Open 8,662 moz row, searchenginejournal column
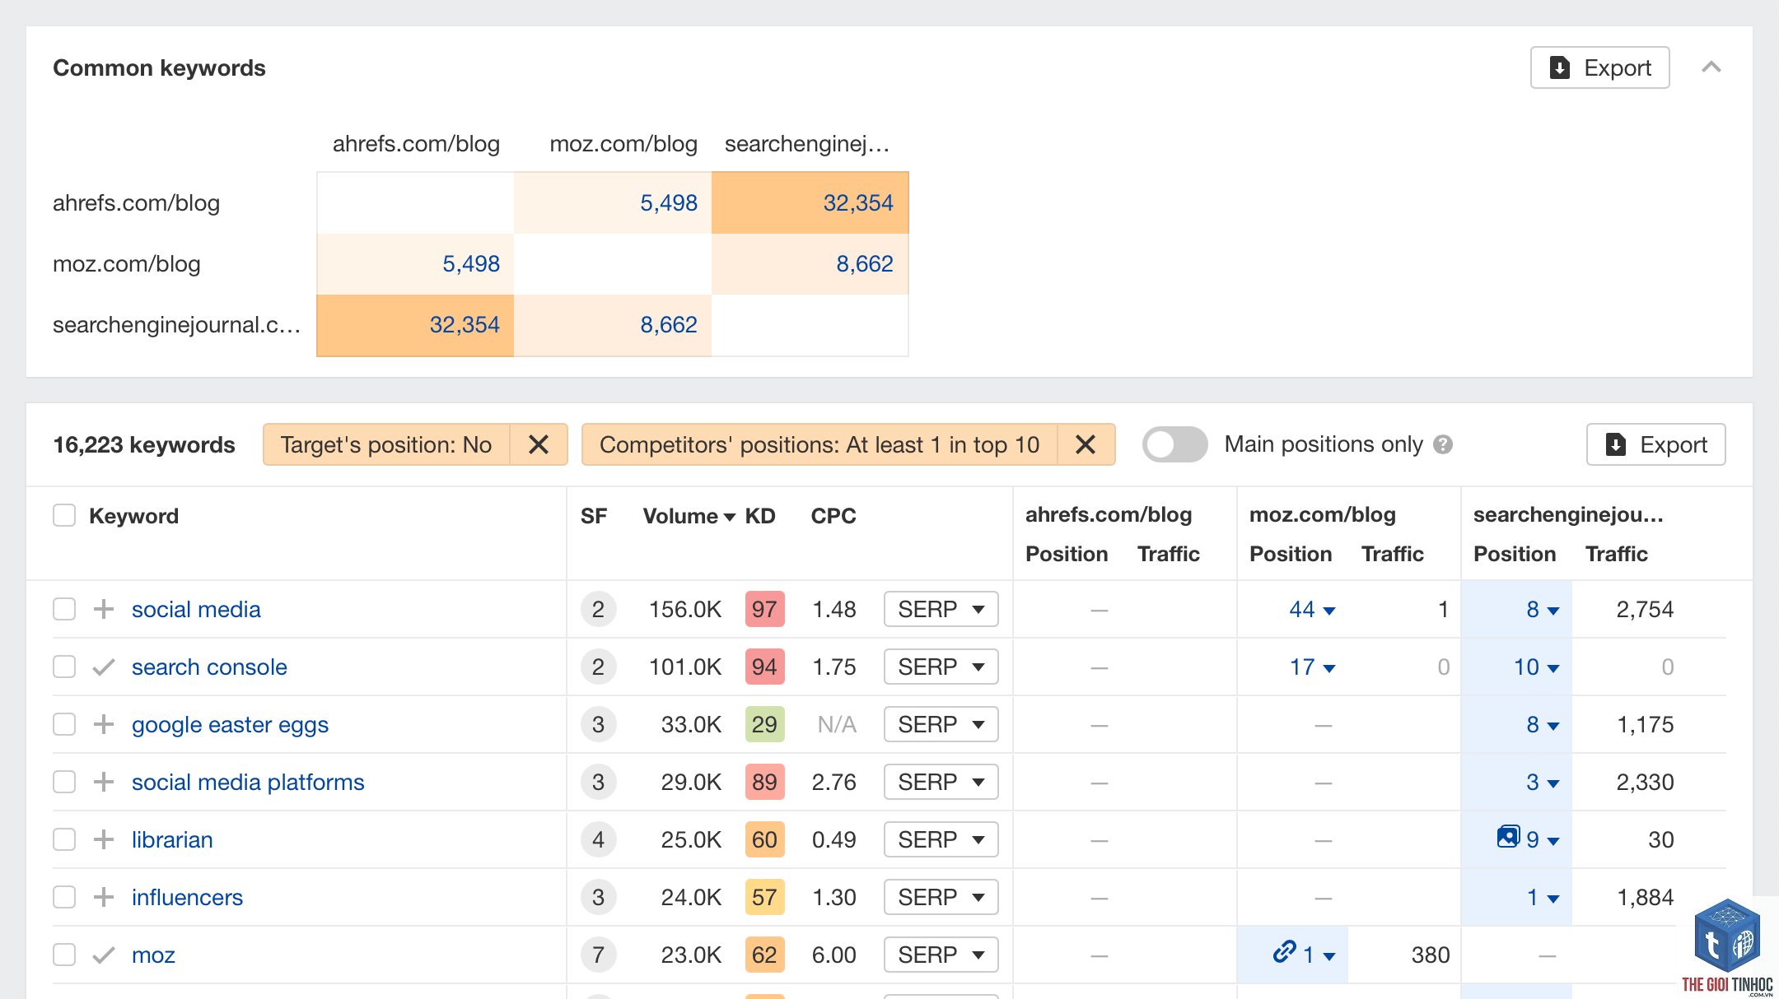 (865, 263)
